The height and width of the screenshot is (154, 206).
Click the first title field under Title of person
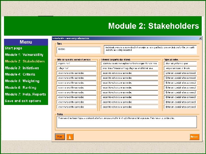(x=77, y=63)
